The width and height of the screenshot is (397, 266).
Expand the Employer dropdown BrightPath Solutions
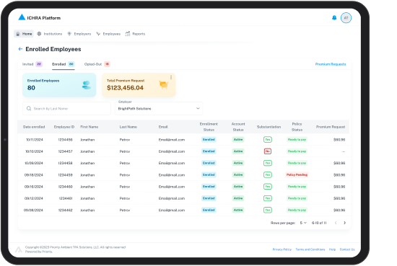click(159, 108)
